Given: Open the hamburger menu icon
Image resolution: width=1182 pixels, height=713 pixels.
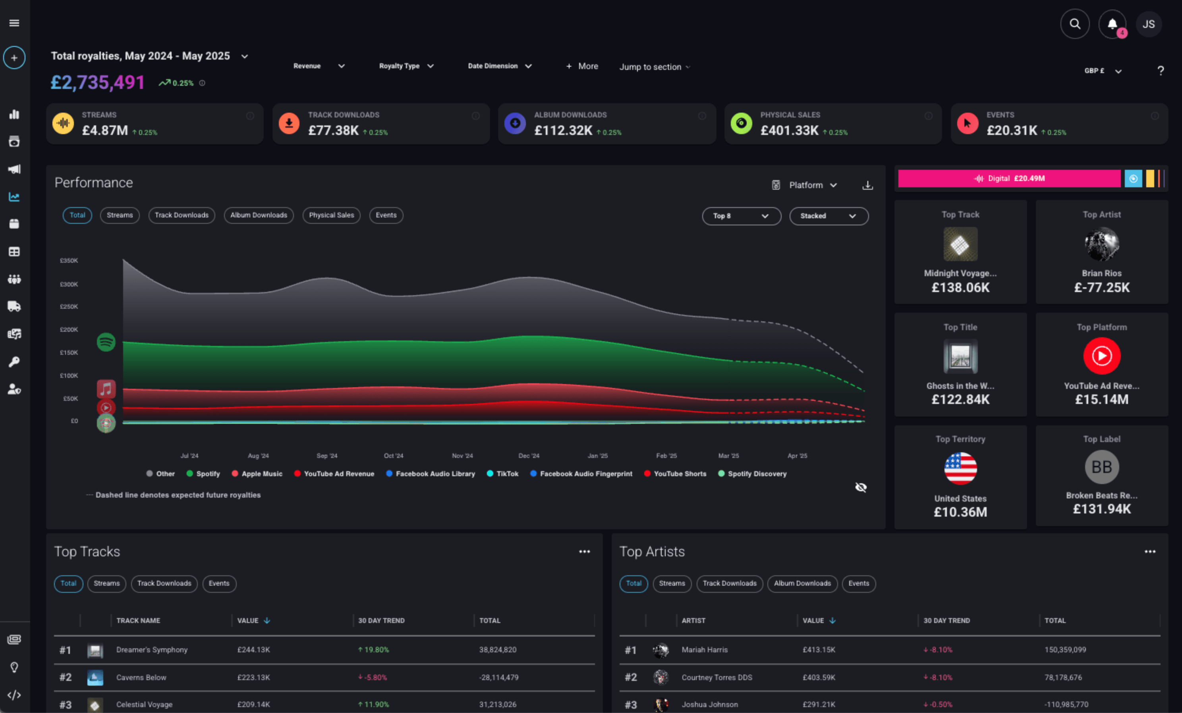Looking at the screenshot, I should 14,23.
